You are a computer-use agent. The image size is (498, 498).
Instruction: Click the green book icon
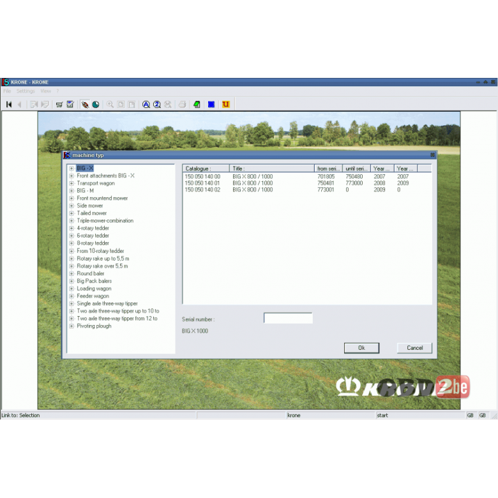pyautogui.click(x=197, y=104)
